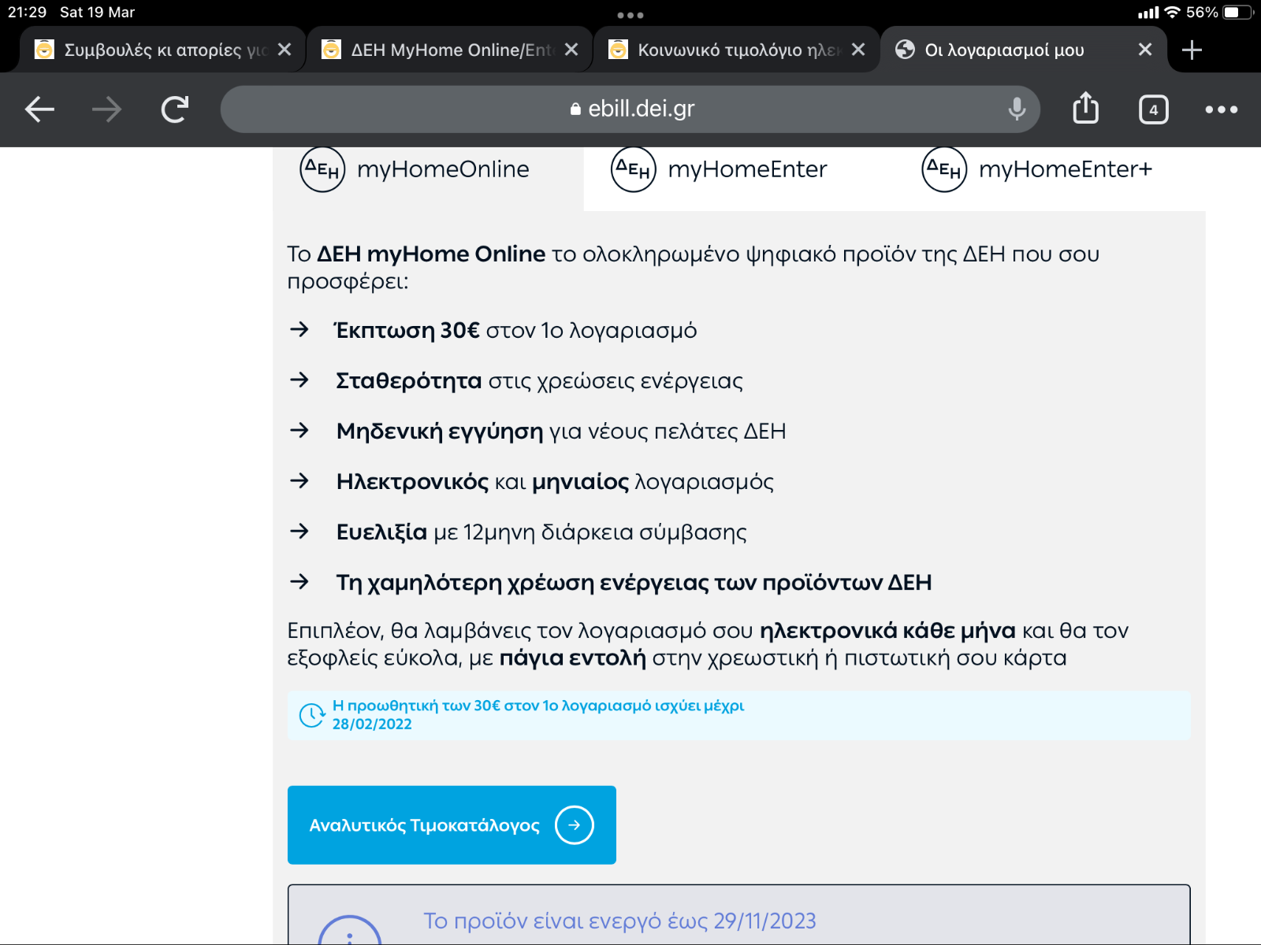Tap the circled arrow icon in Τιμοκατάλογος button

575,825
